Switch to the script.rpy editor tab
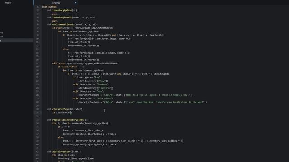Image resolution: width=289 pixels, height=162 pixels. (x=56, y=3)
